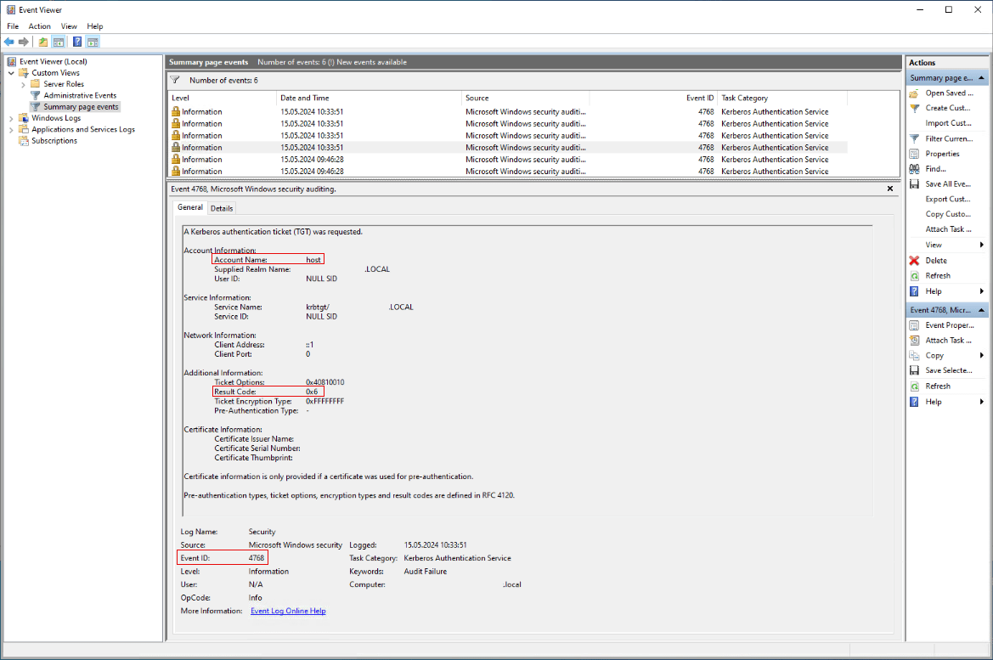The height and width of the screenshot is (660, 993).
Task: Click the Back arrow in toolbar
Action: coord(8,42)
